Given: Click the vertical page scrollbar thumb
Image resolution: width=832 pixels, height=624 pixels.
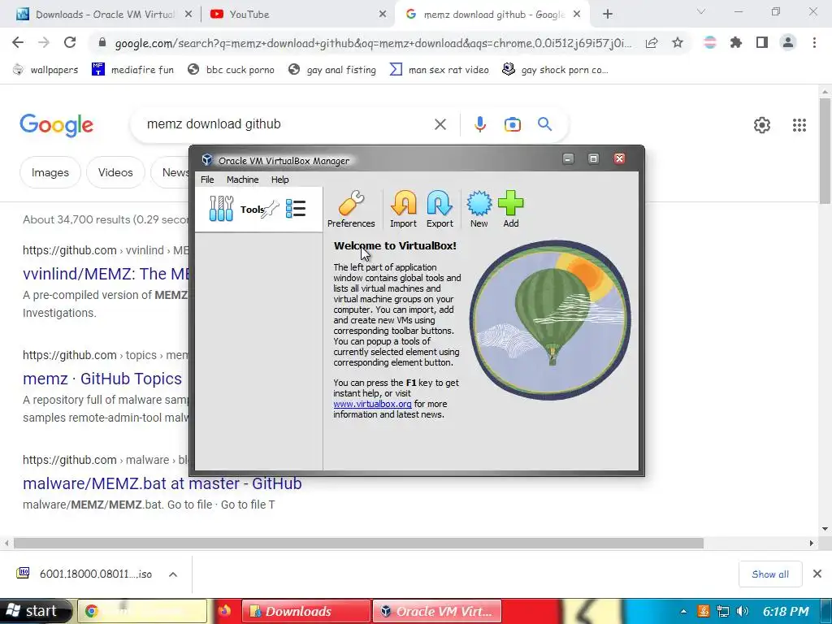Looking at the screenshot, I should 825,151.
